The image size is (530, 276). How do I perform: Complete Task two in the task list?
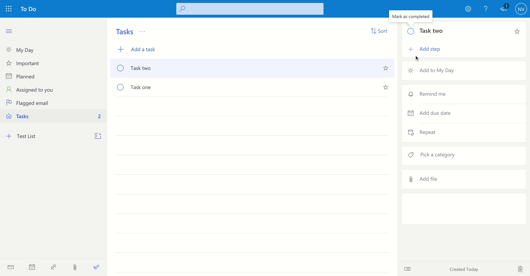click(x=120, y=68)
